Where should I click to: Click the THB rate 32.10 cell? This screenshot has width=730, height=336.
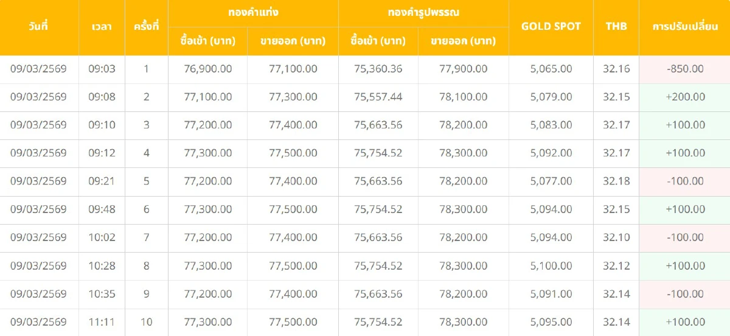[x=616, y=237]
